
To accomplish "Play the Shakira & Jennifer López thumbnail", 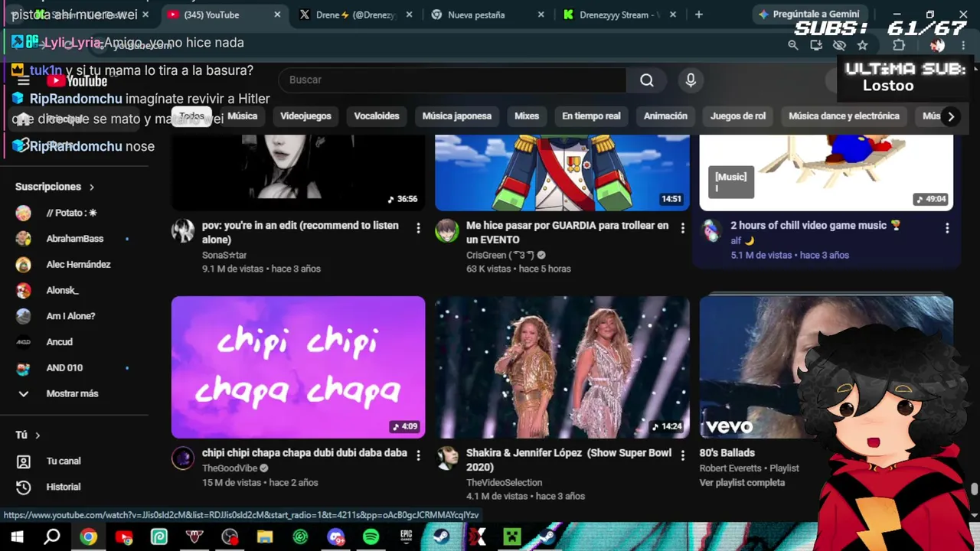I will (x=562, y=367).
